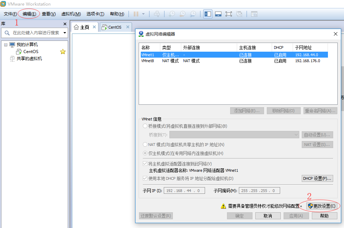This screenshot has height=228, width=344.
Task: Click the 应用(A) button
Action: coord(296,216)
